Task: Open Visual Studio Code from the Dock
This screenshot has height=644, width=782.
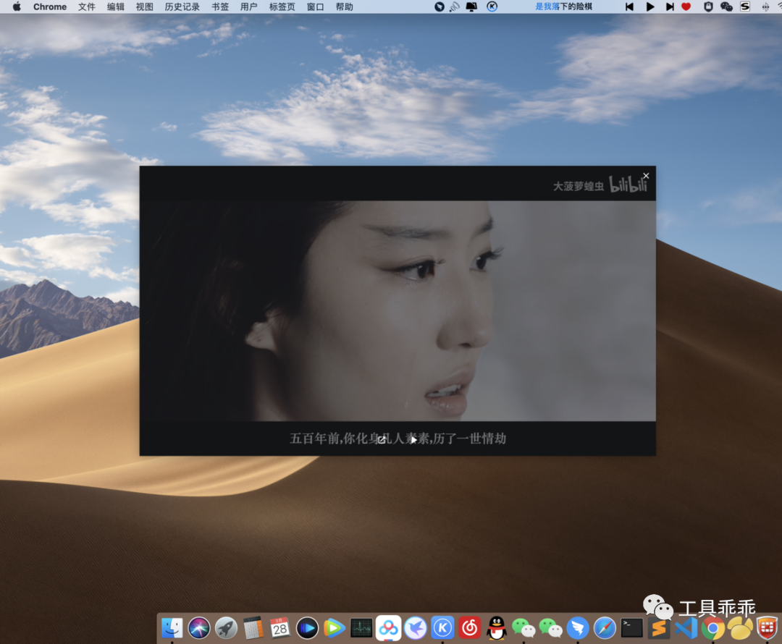Action: click(x=686, y=627)
